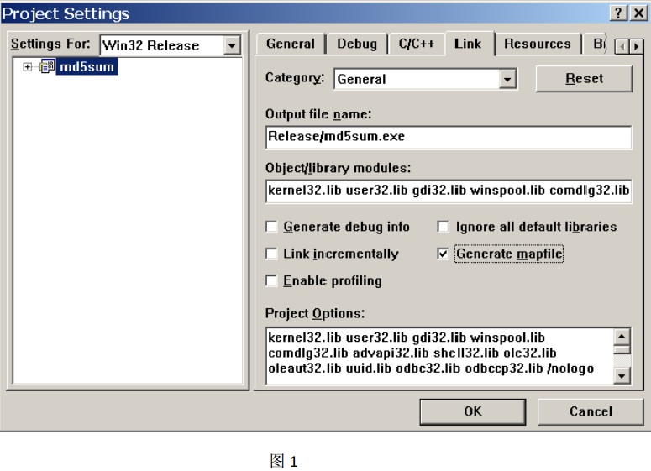Open the Settings For dropdown

point(233,45)
